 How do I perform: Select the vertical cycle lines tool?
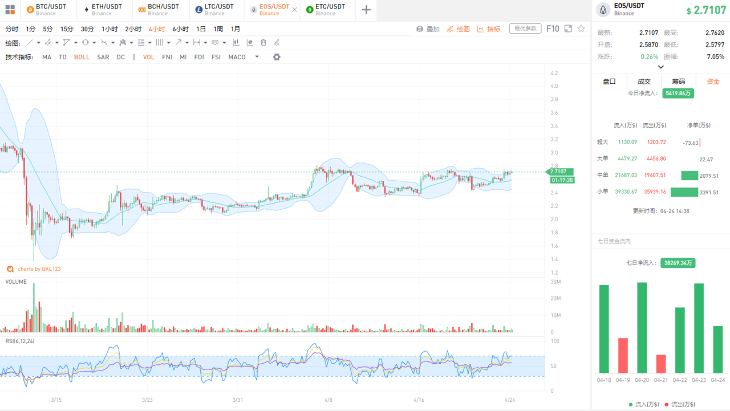click(159, 42)
